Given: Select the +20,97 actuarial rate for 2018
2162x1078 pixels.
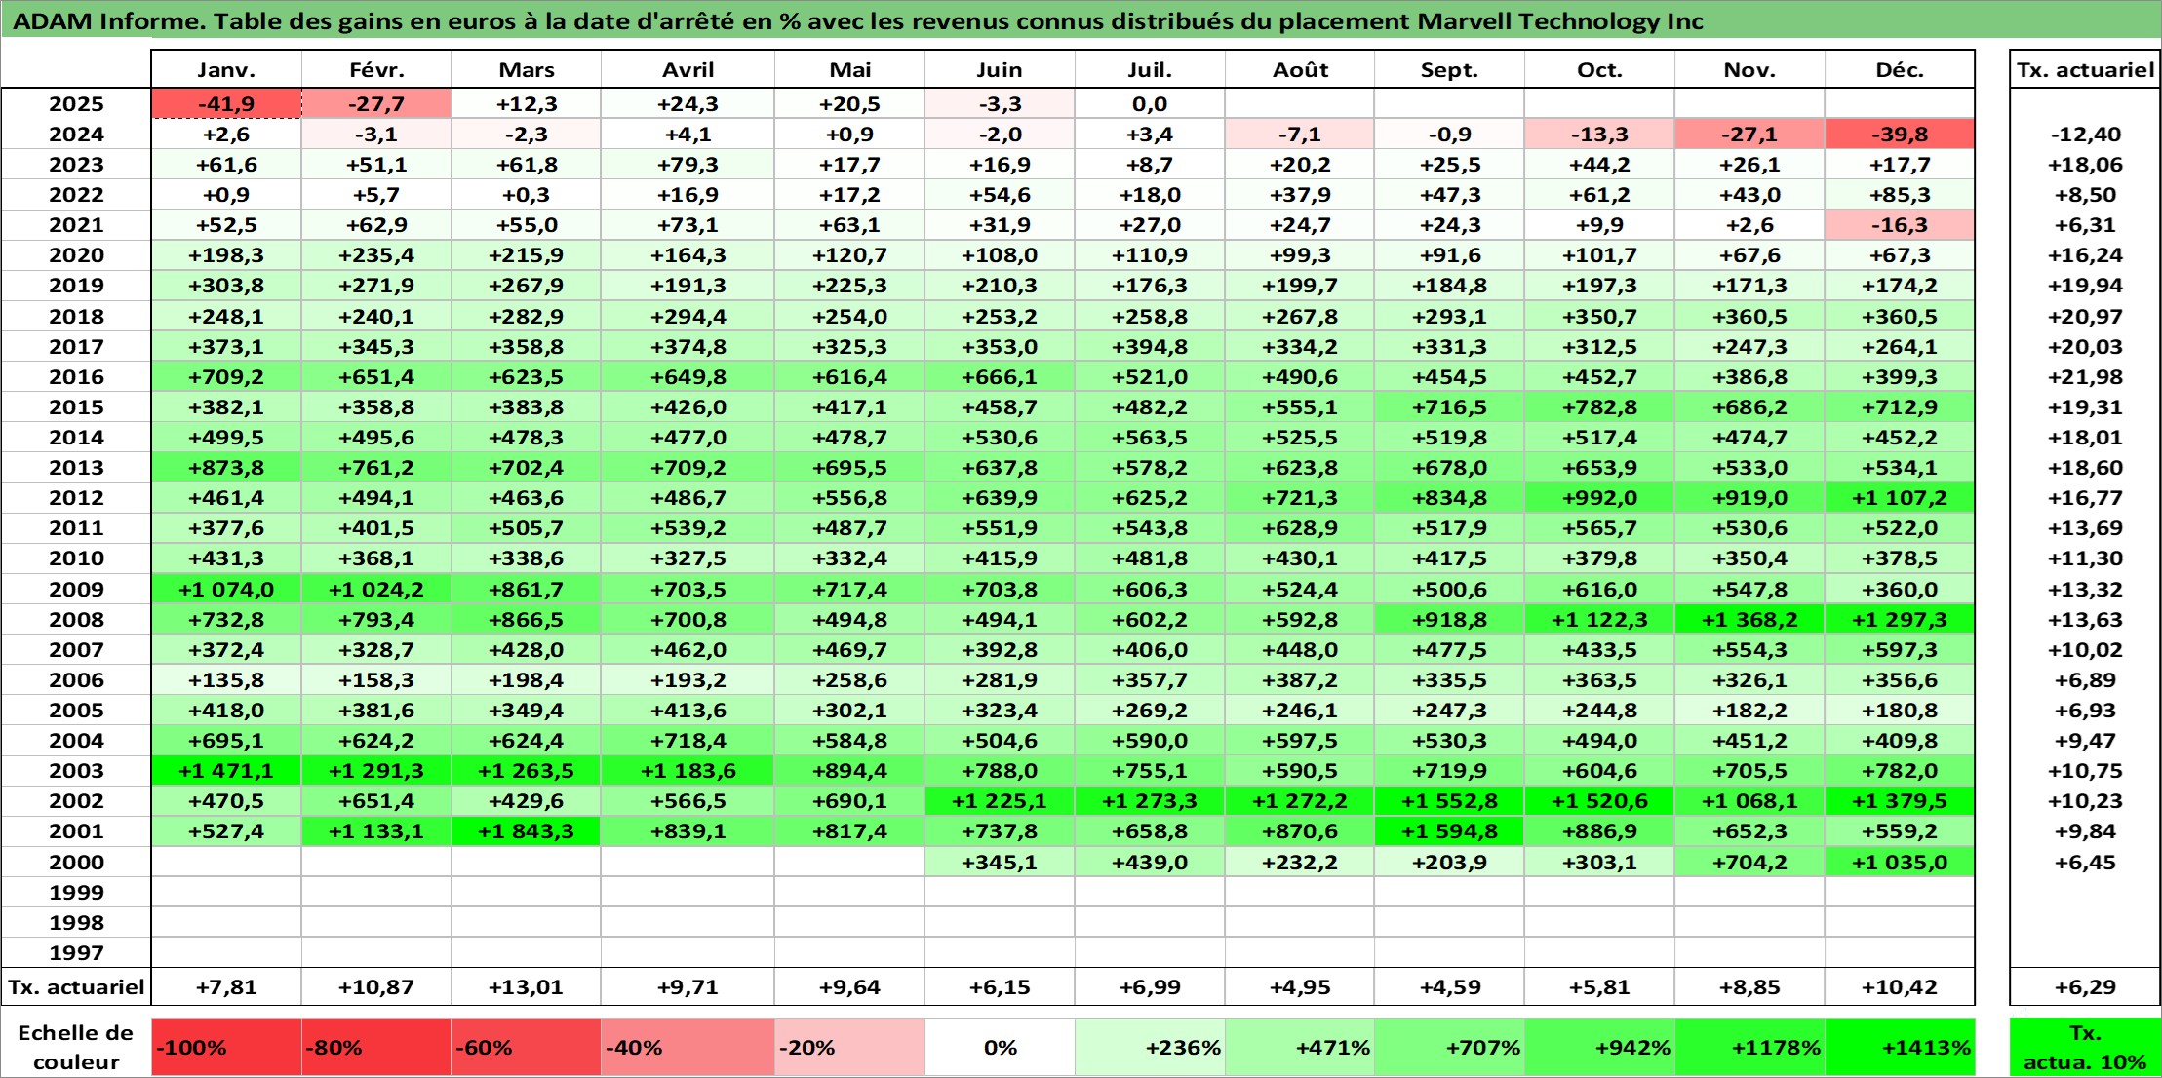Looking at the screenshot, I should coord(2085,317).
